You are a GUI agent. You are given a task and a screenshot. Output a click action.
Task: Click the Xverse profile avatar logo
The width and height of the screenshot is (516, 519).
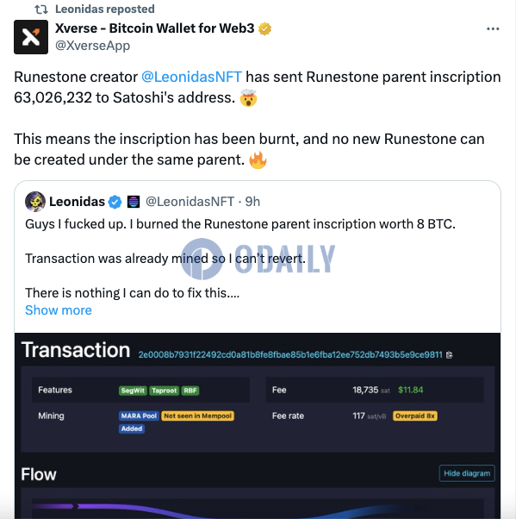(x=31, y=37)
